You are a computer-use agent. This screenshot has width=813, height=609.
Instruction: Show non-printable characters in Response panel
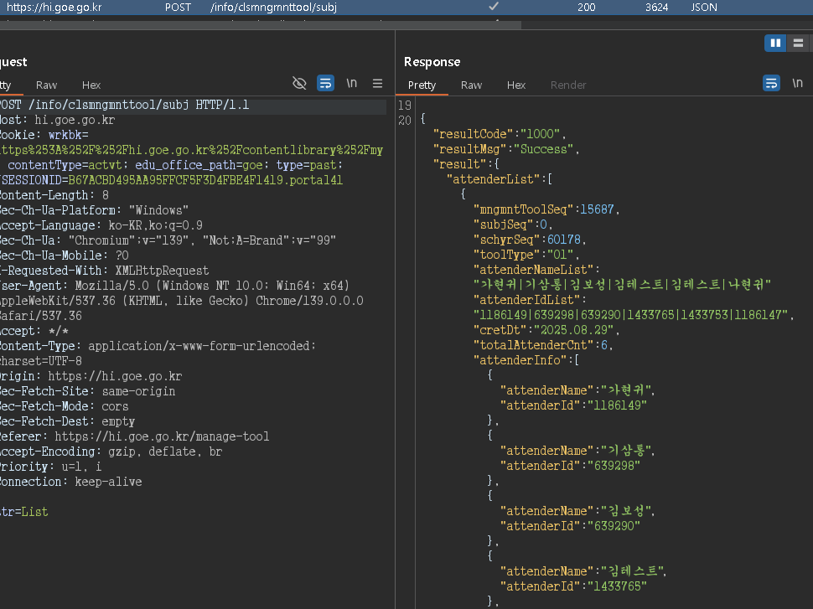click(x=798, y=83)
